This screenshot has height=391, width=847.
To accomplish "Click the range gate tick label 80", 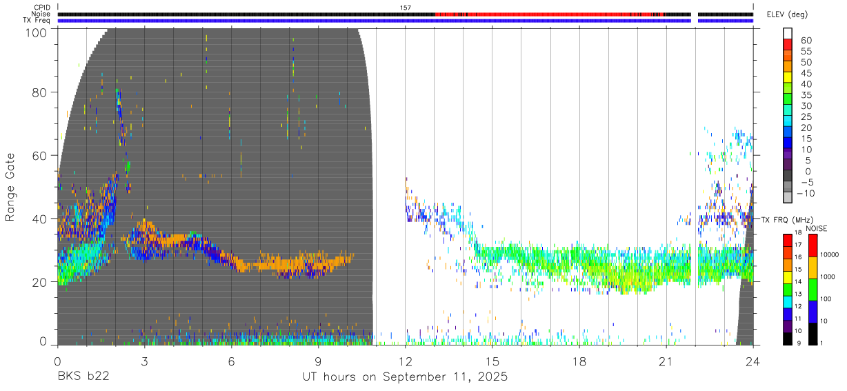I will point(40,92).
